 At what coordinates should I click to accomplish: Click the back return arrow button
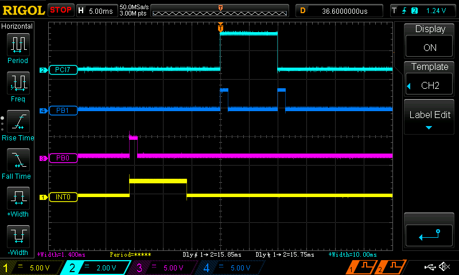[429, 235]
